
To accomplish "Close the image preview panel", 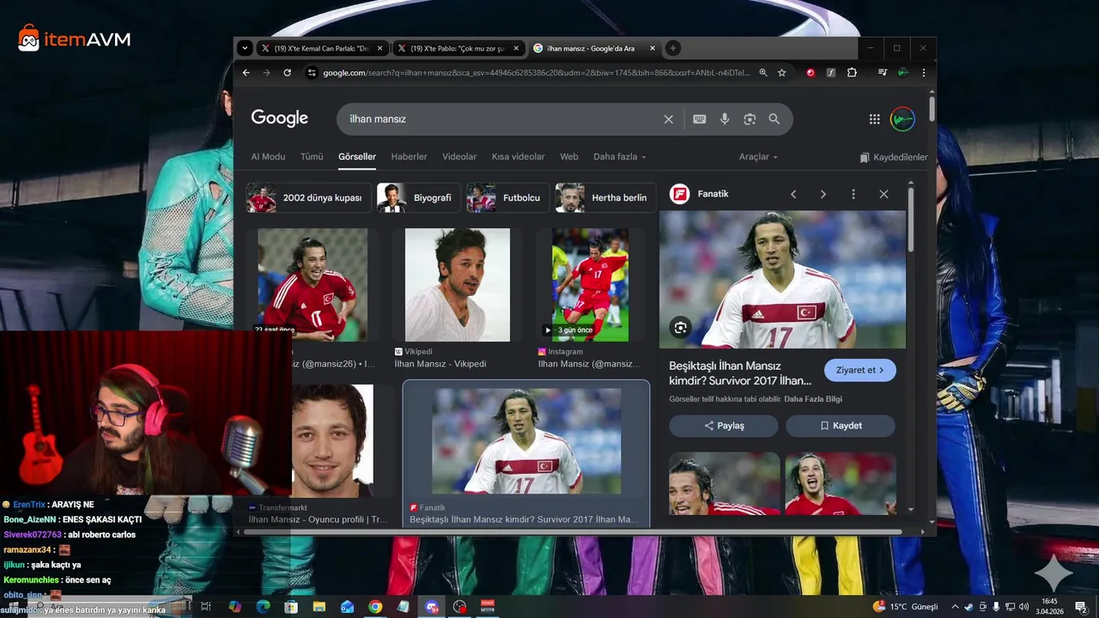I will pos(883,194).
